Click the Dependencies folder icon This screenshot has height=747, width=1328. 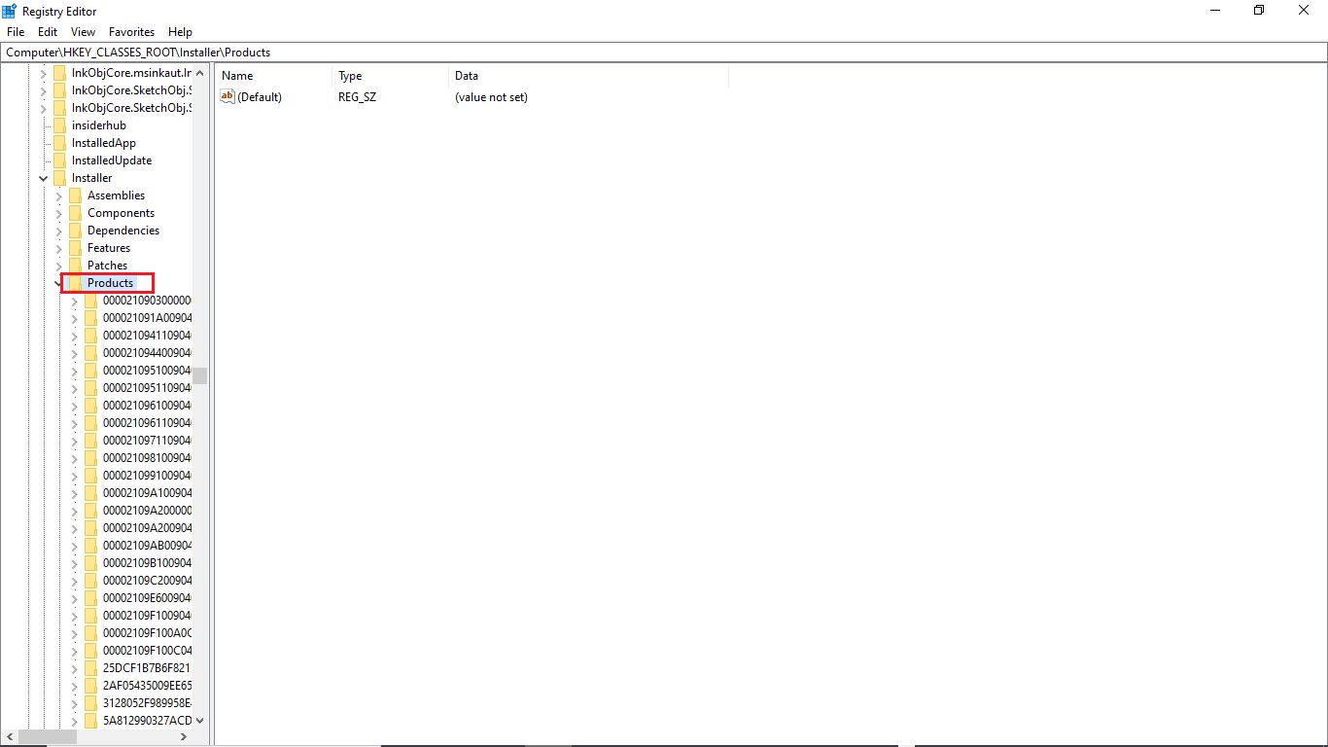pyautogui.click(x=76, y=231)
